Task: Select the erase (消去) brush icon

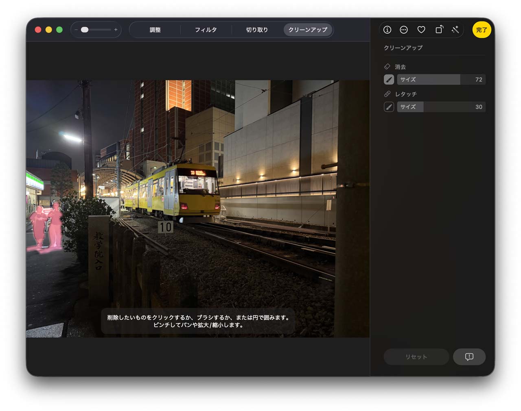Action: point(389,80)
